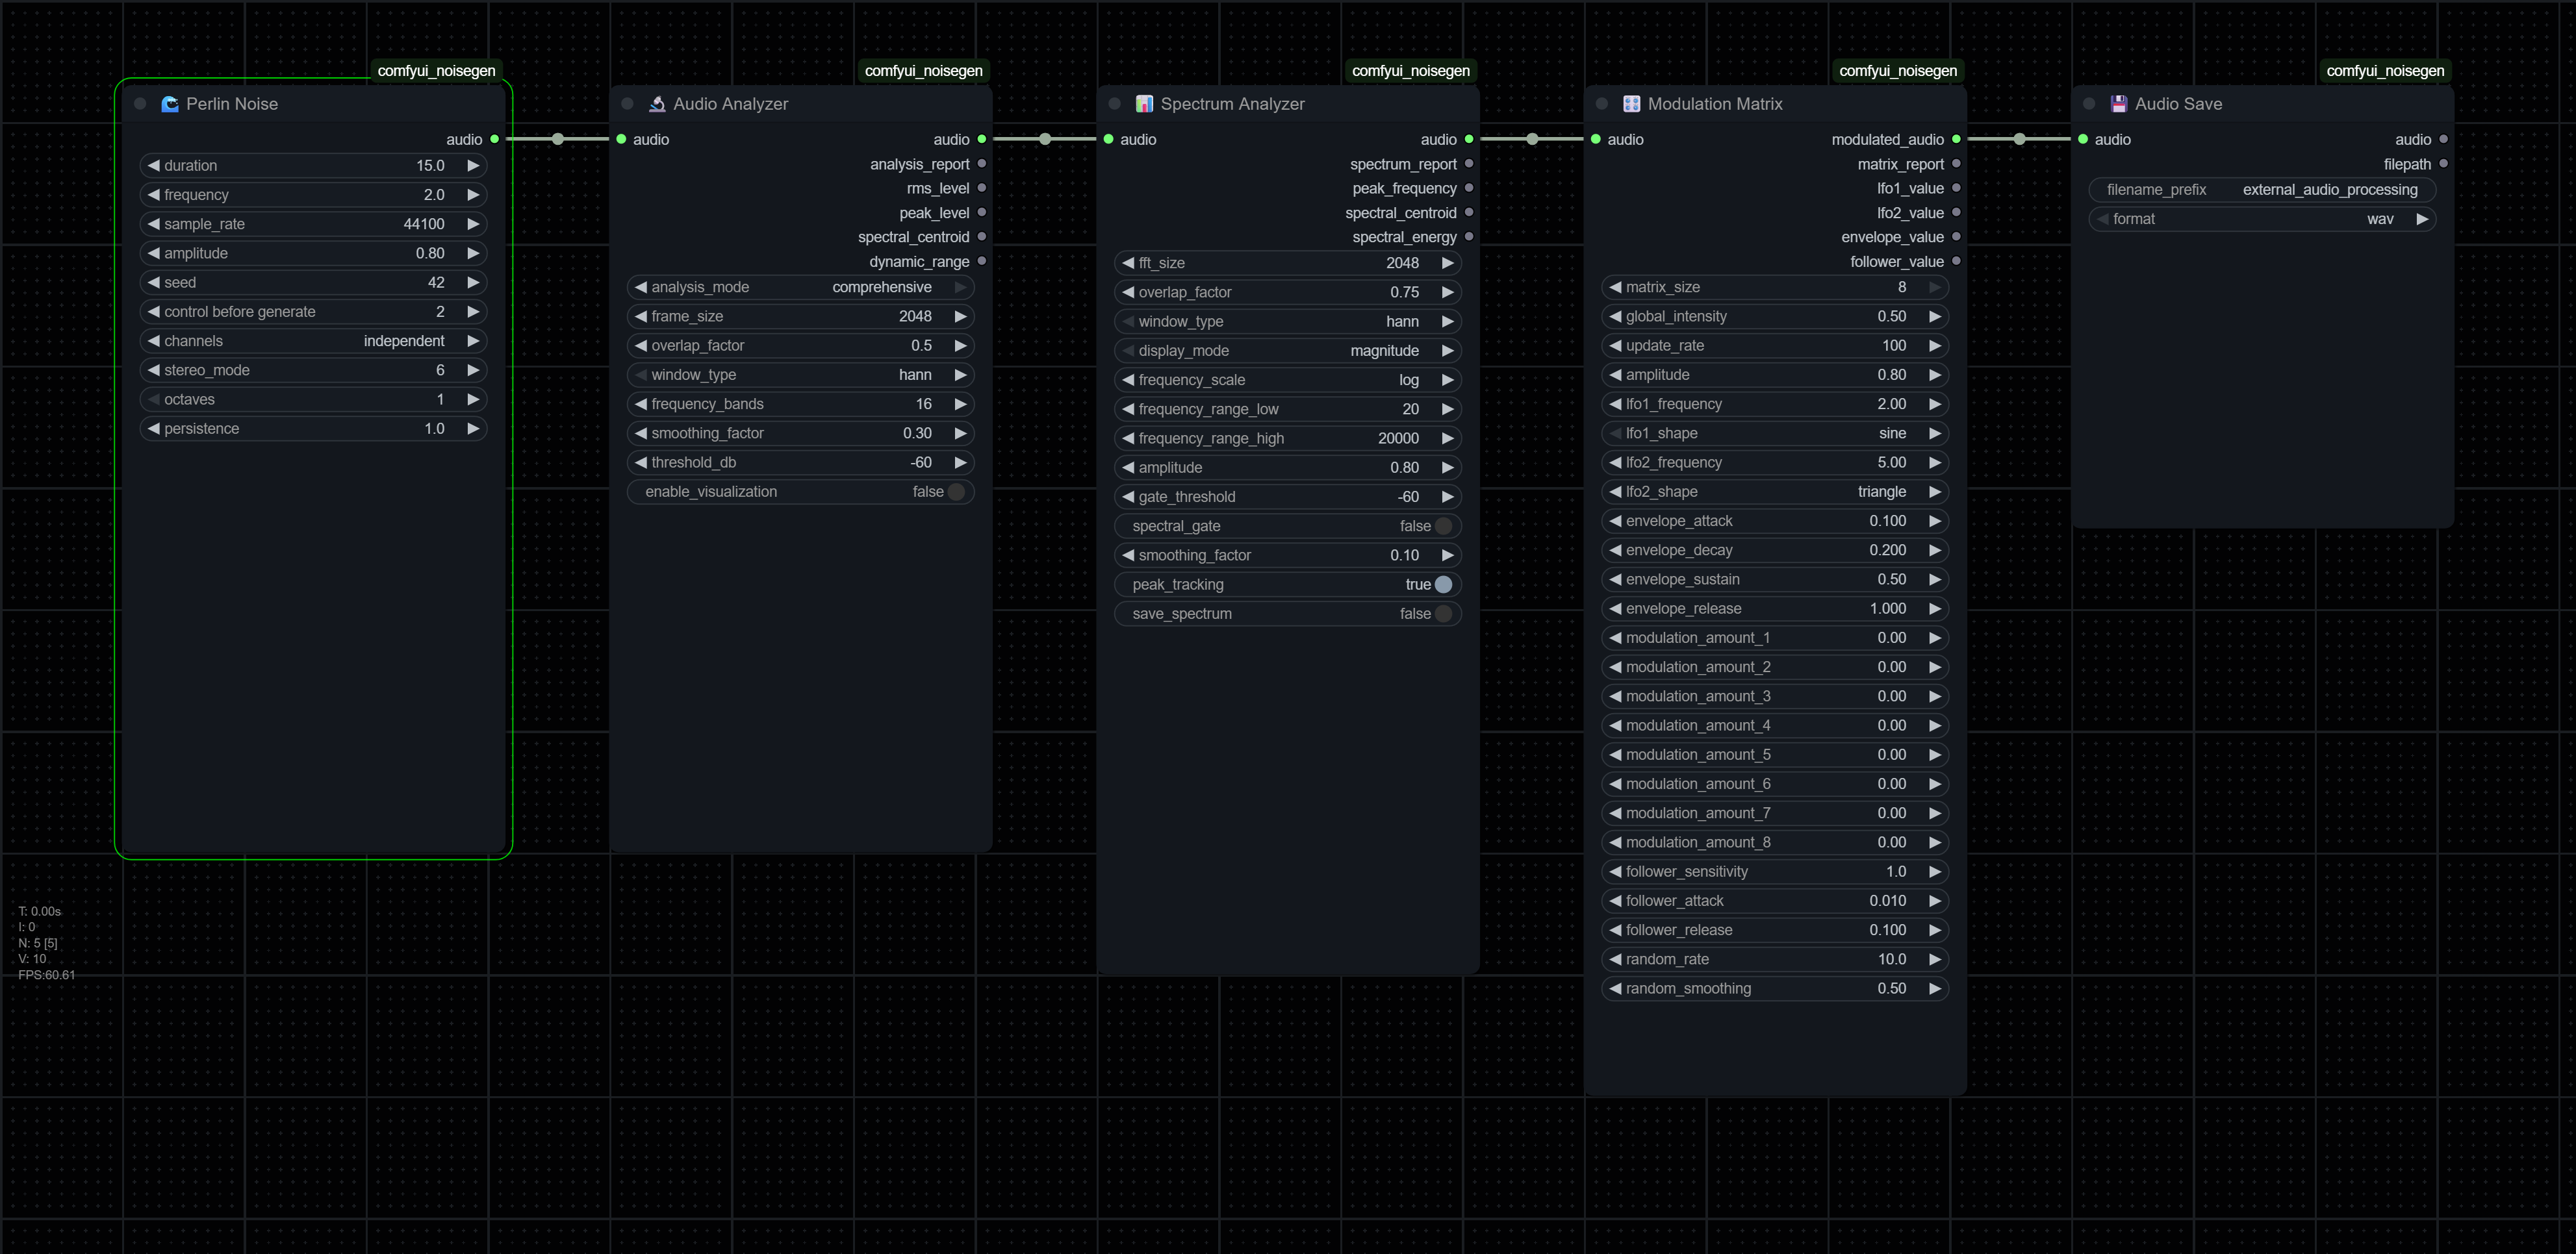This screenshot has width=2576, height=1254.
Task: Click the comfyui_noisegen badge above Audio Save
Action: (x=2384, y=71)
